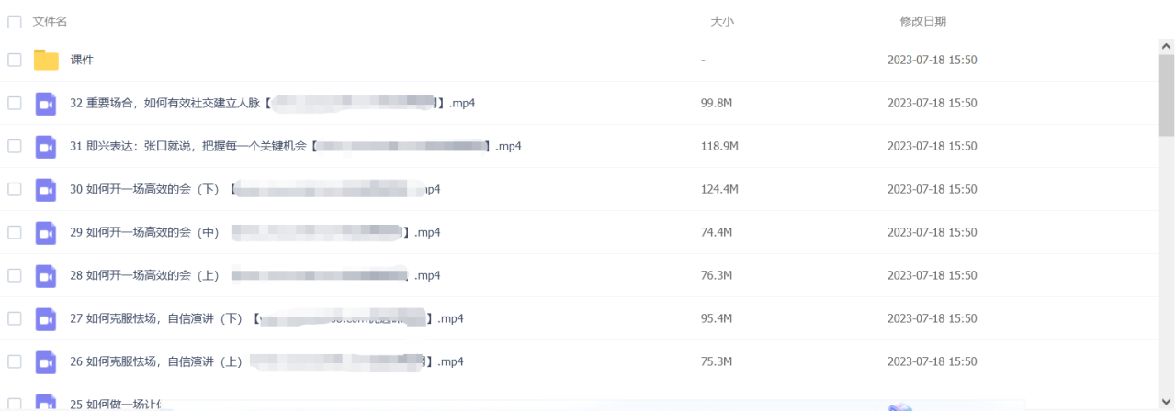Sort list by 修改日期 column header
Screen dimensions: 1176x411
point(923,21)
